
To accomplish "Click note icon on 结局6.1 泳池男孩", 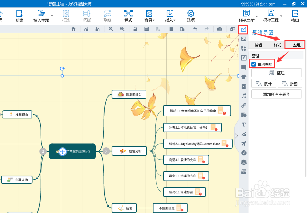I will tap(198, 192).
